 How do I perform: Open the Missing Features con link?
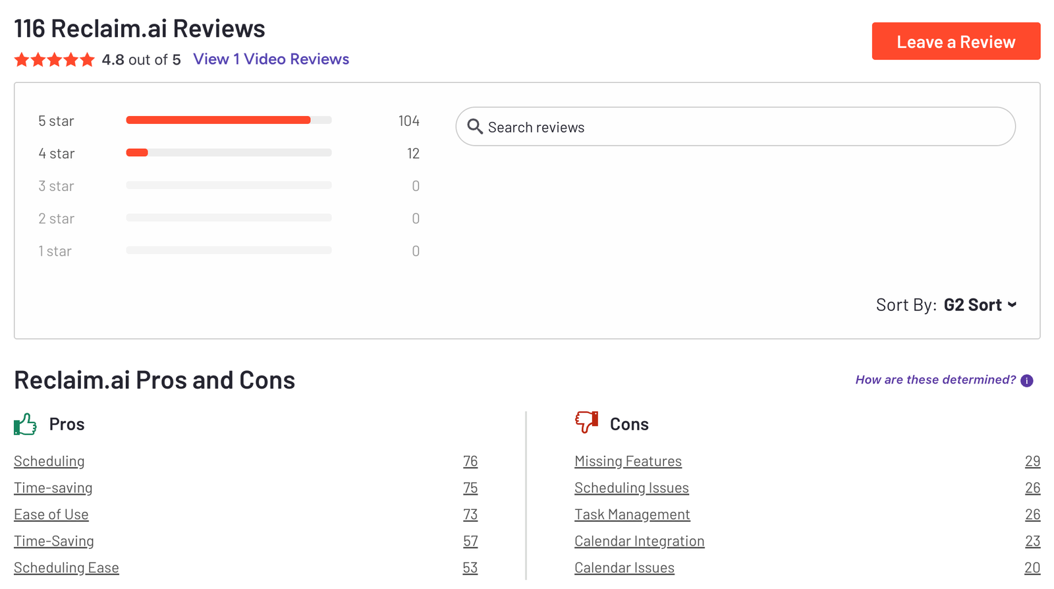point(628,461)
